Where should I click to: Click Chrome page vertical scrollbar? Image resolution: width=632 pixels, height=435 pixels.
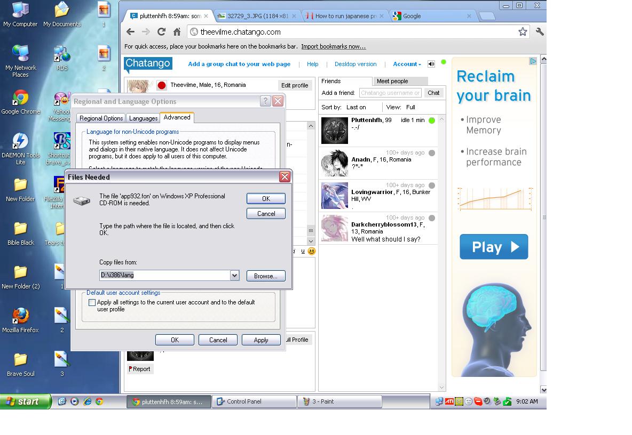point(543,217)
